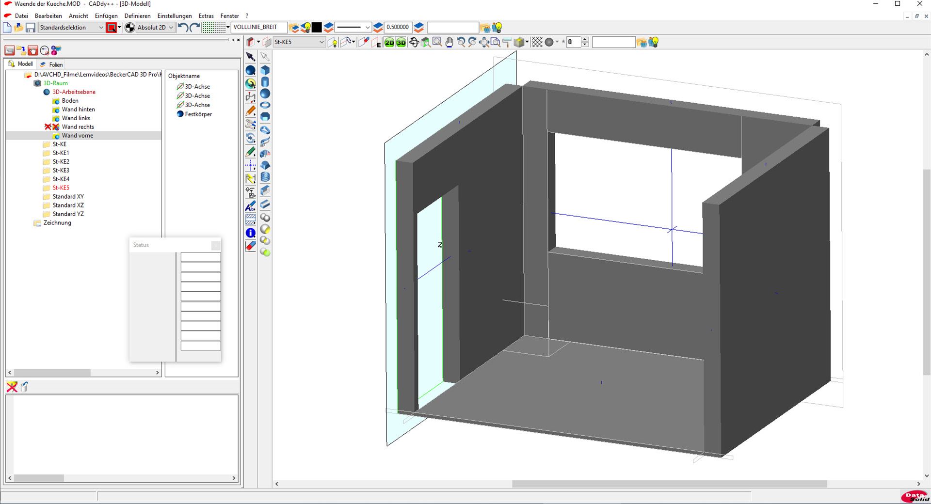Open the grid pattern dropdown arrow
This screenshot has height=504, width=931.
tap(228, 28)
